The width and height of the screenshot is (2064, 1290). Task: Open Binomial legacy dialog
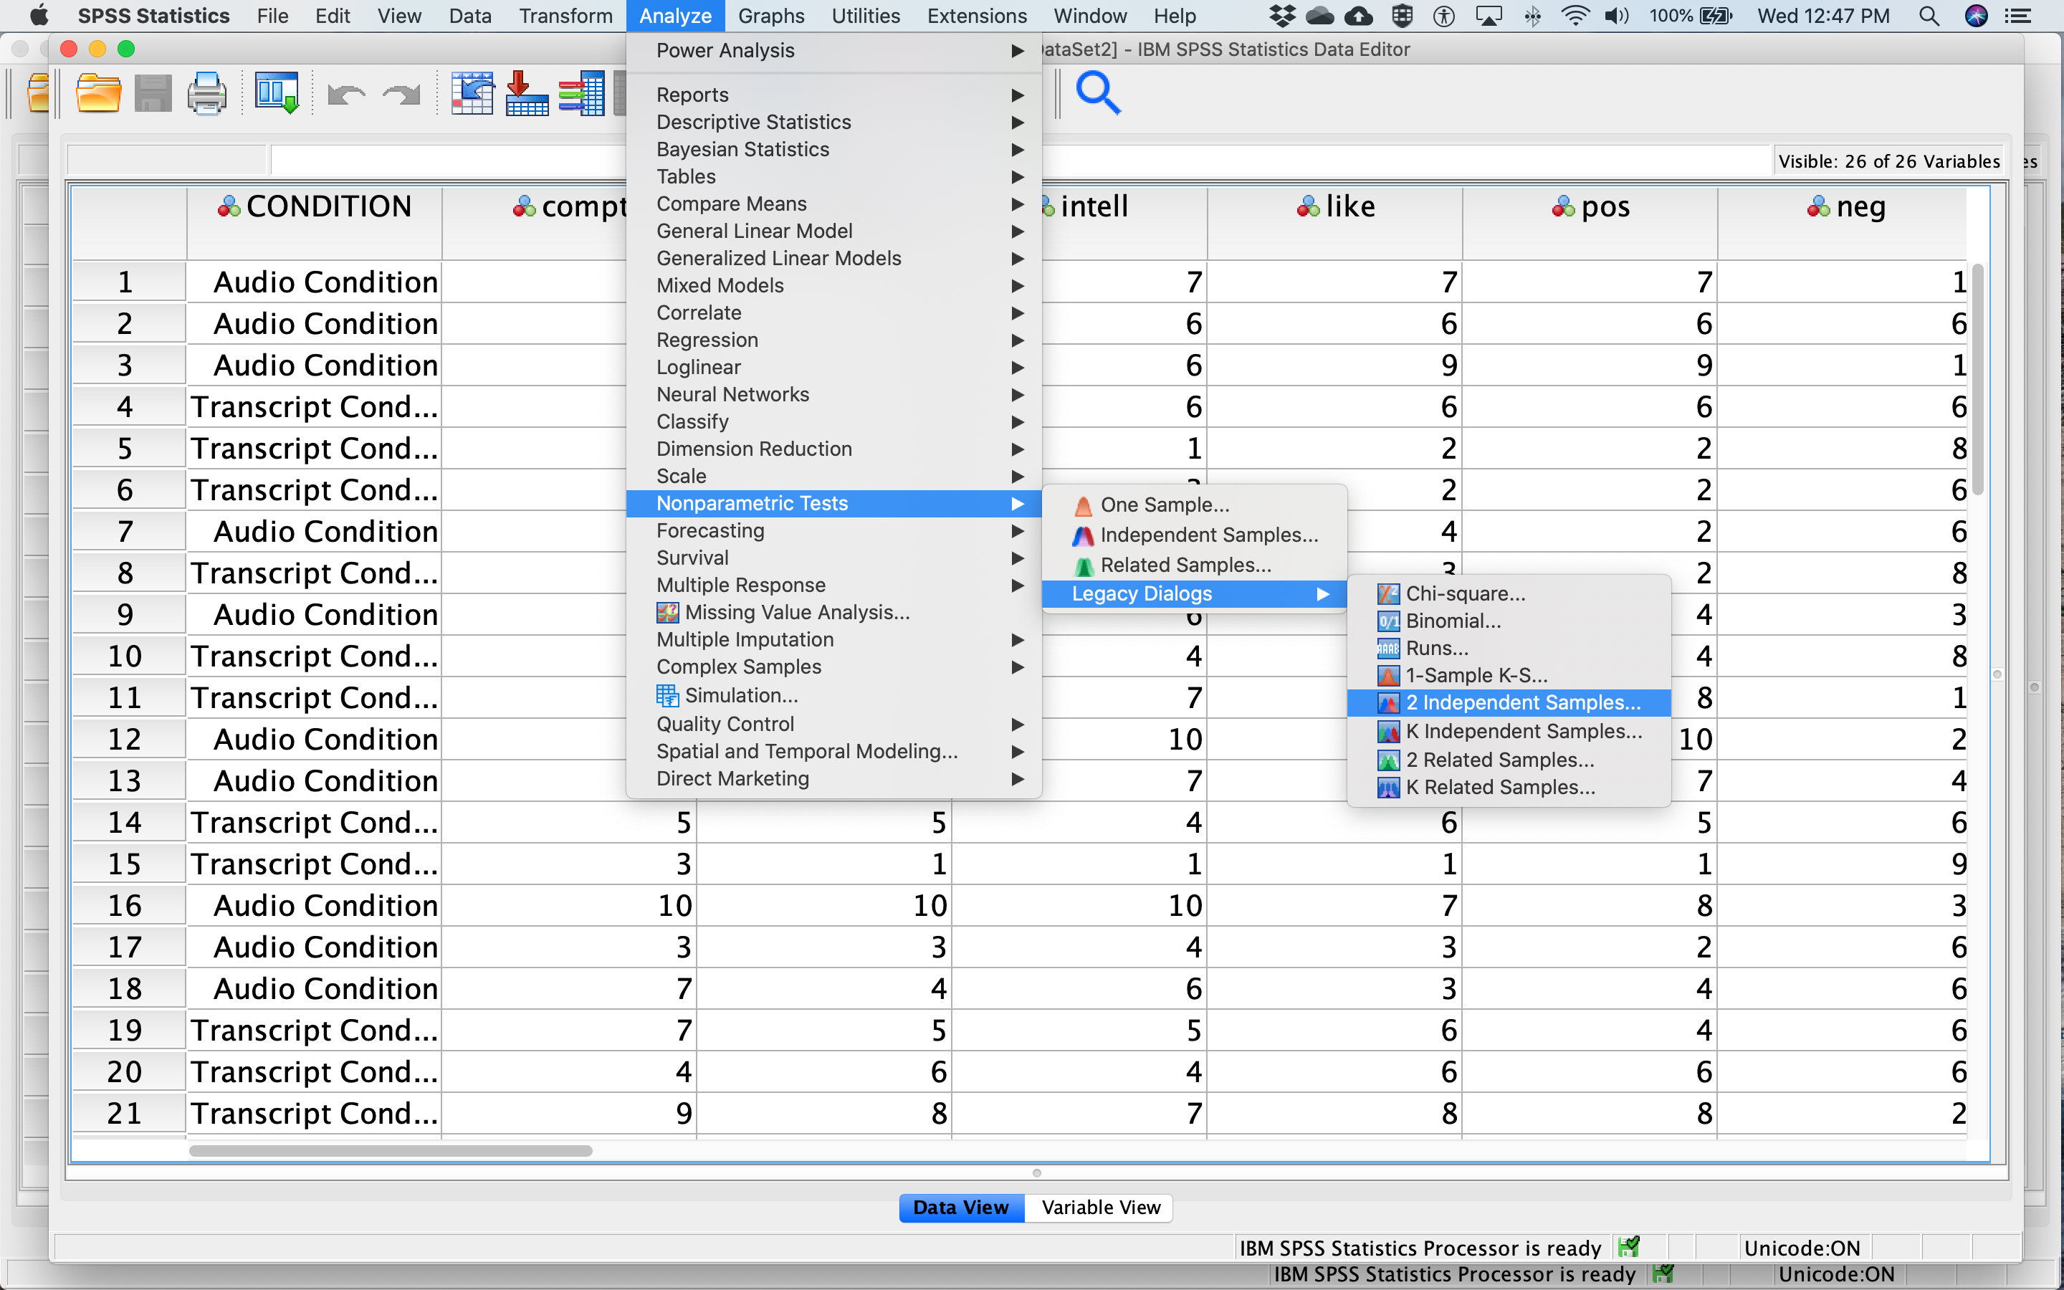coord(1508,621)
